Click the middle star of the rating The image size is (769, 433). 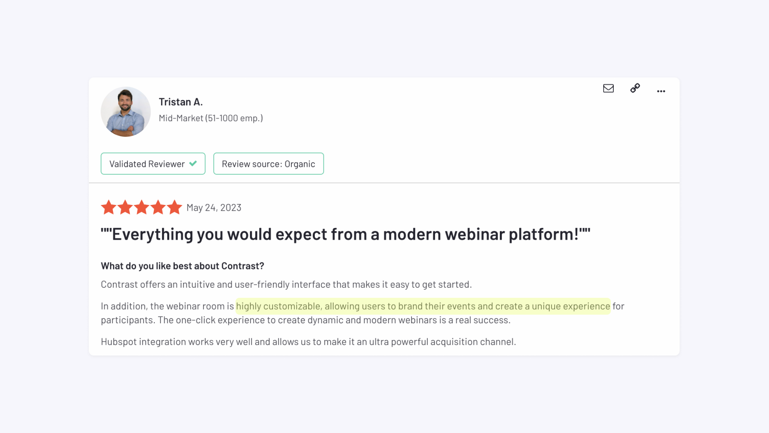coord(142,207)
